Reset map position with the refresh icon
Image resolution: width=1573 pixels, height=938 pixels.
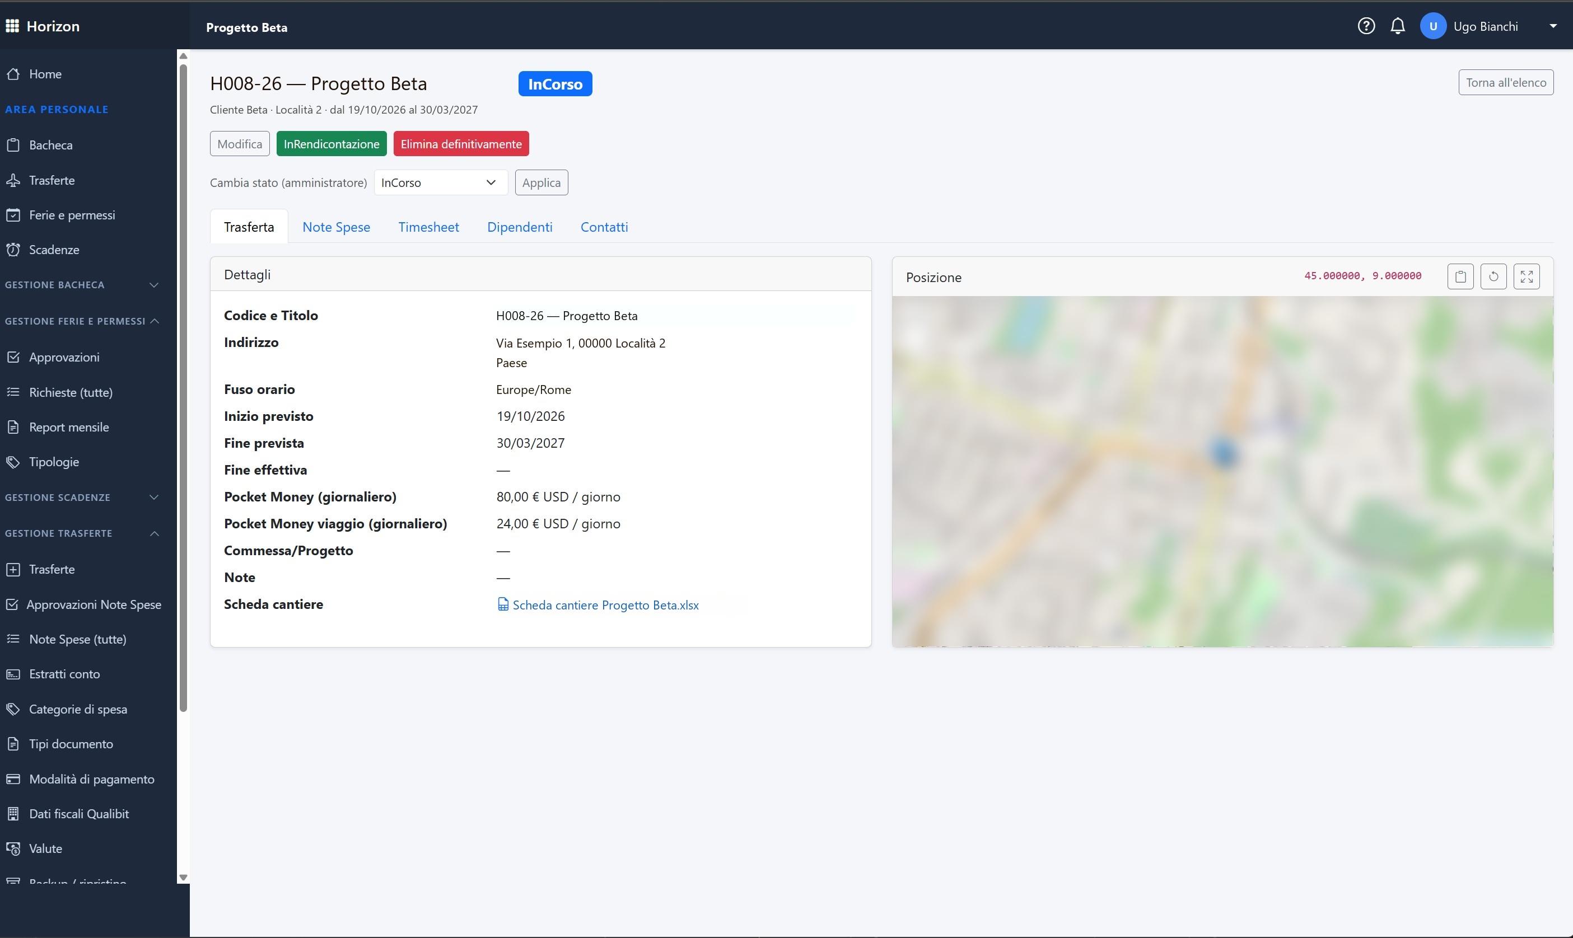(1493, 276)
